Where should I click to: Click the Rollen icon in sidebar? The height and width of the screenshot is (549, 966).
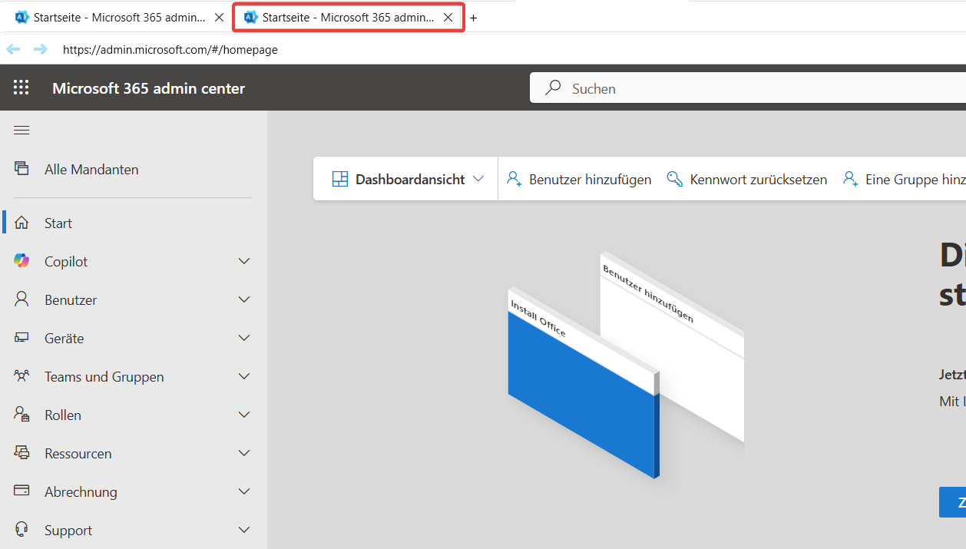(22, 415)
